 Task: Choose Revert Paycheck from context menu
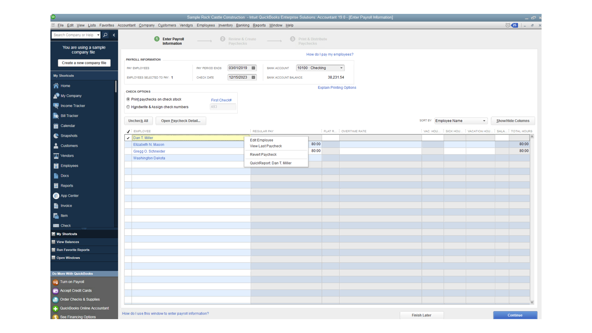[x=263, y=154]
